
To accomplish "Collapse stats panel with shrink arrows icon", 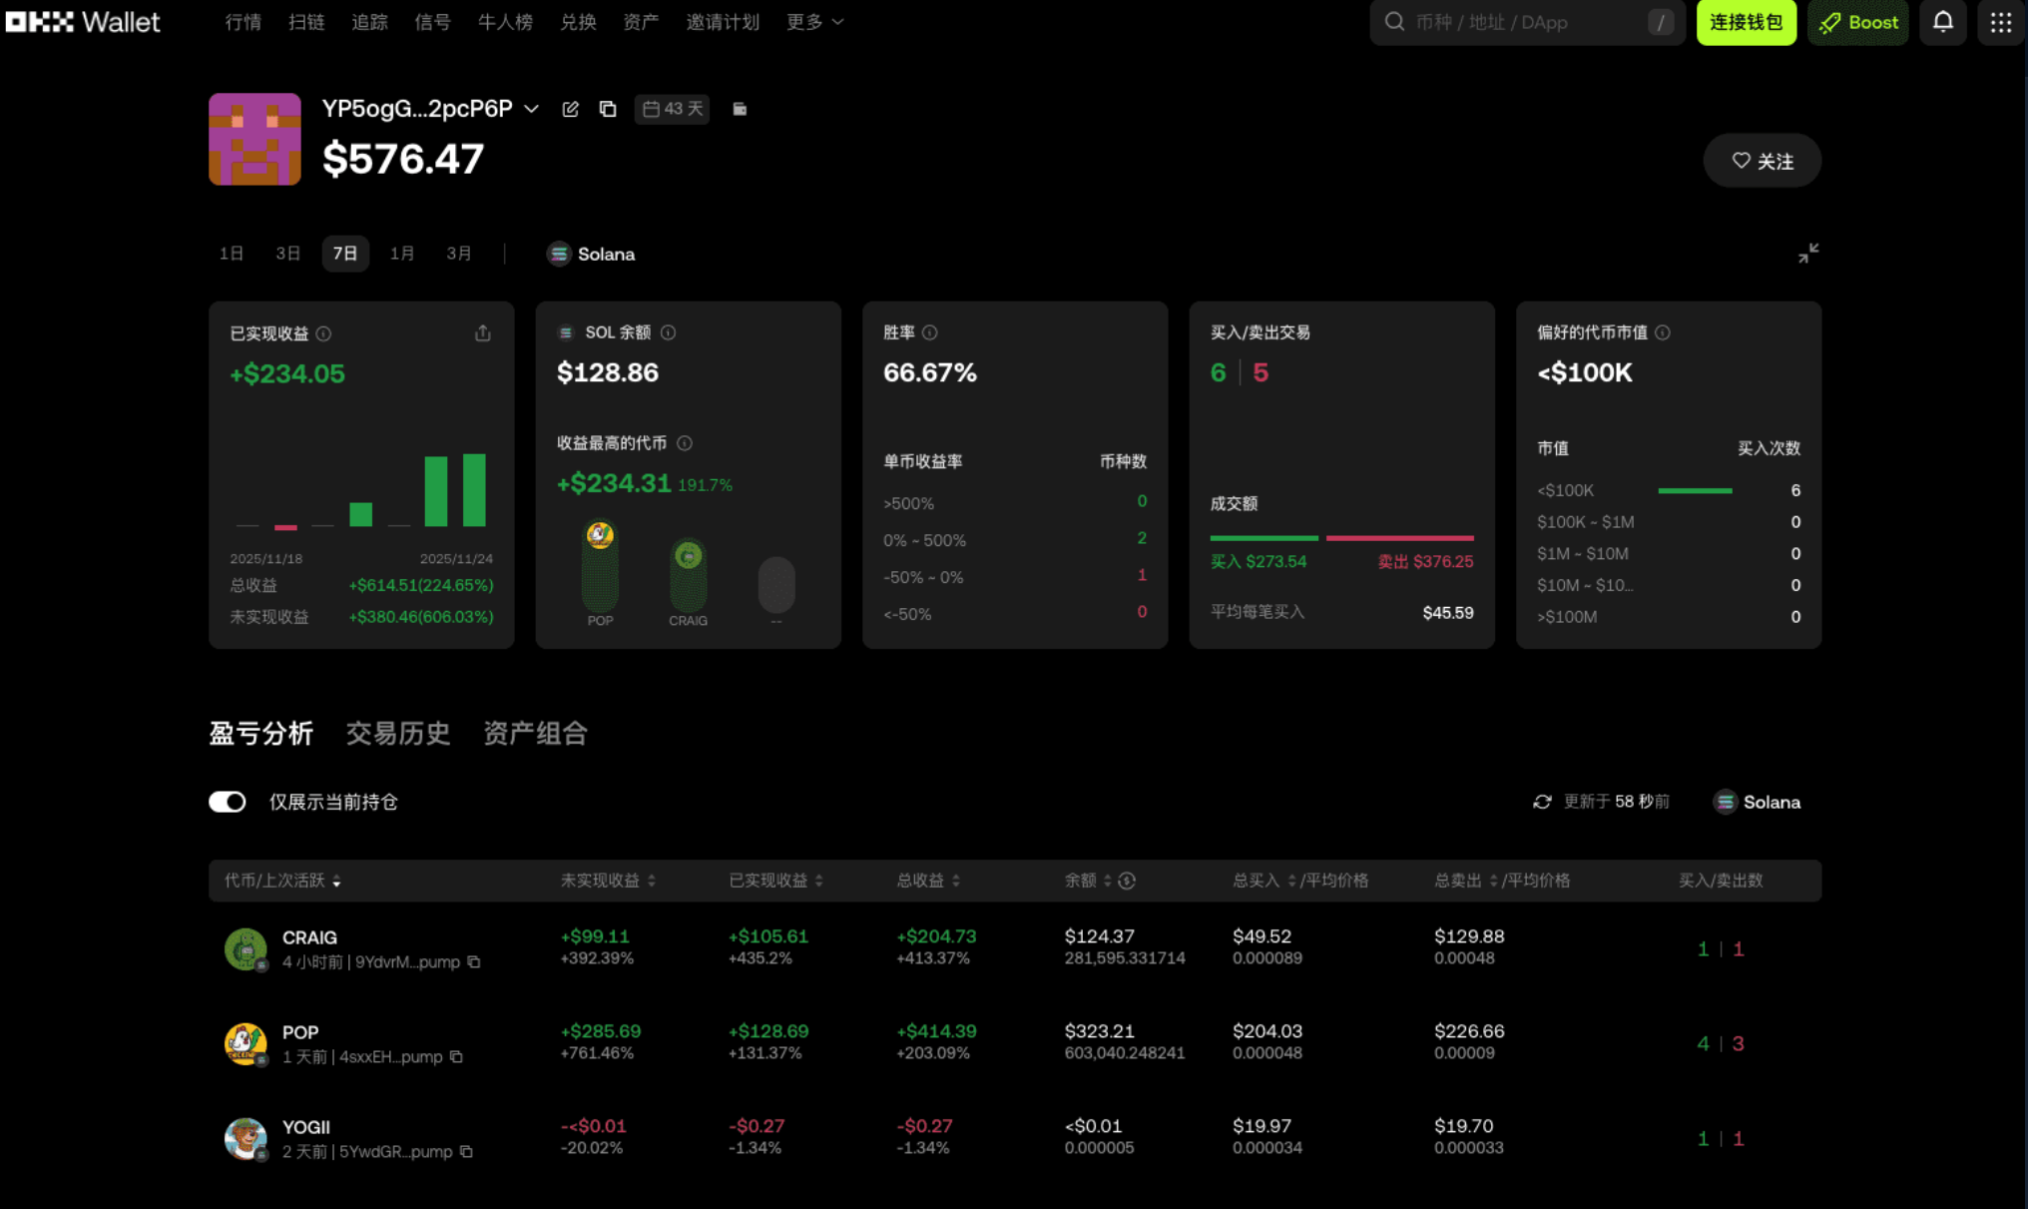I will point(1807,254).
